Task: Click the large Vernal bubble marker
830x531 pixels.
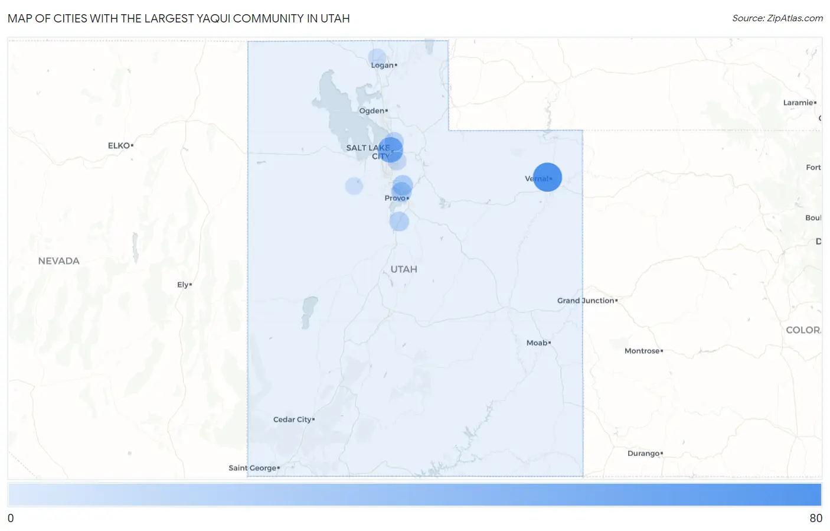Action: point(547,177)
